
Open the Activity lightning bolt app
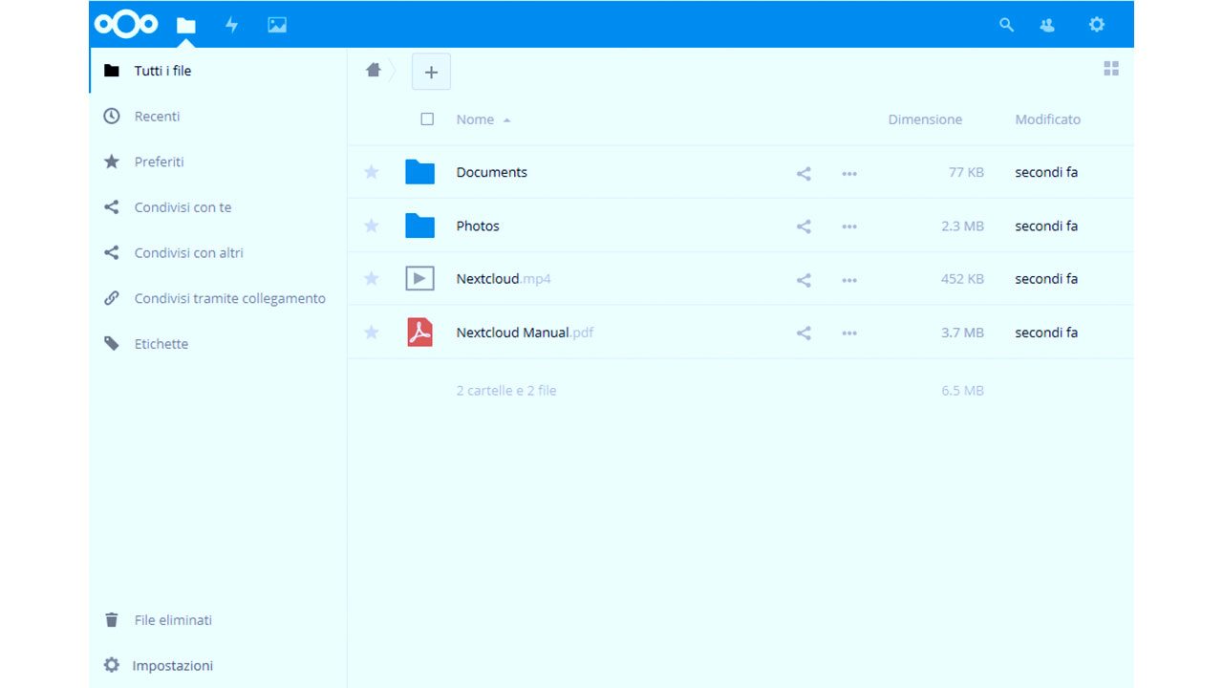(231, 25)
